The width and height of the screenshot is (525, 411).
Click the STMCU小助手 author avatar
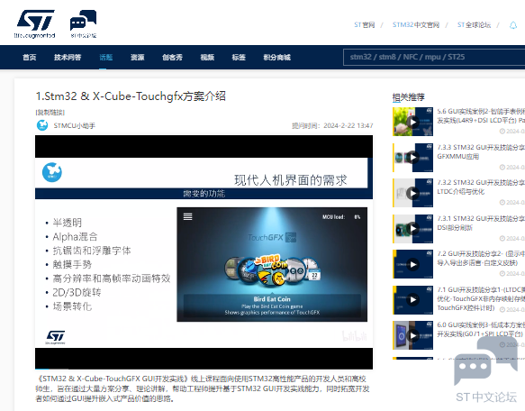[42, 125]
